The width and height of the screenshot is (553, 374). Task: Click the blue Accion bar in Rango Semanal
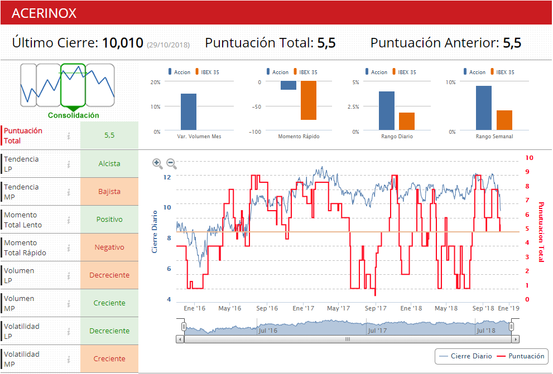click(x=484, y=108)
